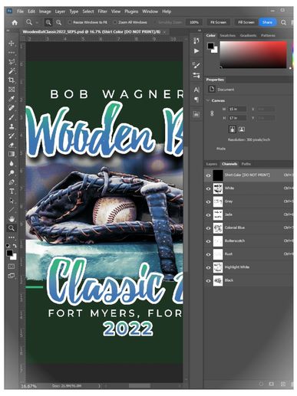This screenshot has width=297, height=396.
Task: Open the Actions play panel icon
Action: (x=196, y=51)
